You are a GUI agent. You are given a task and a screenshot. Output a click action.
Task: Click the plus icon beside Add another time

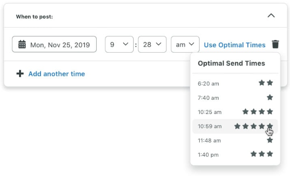click(20, 74)
